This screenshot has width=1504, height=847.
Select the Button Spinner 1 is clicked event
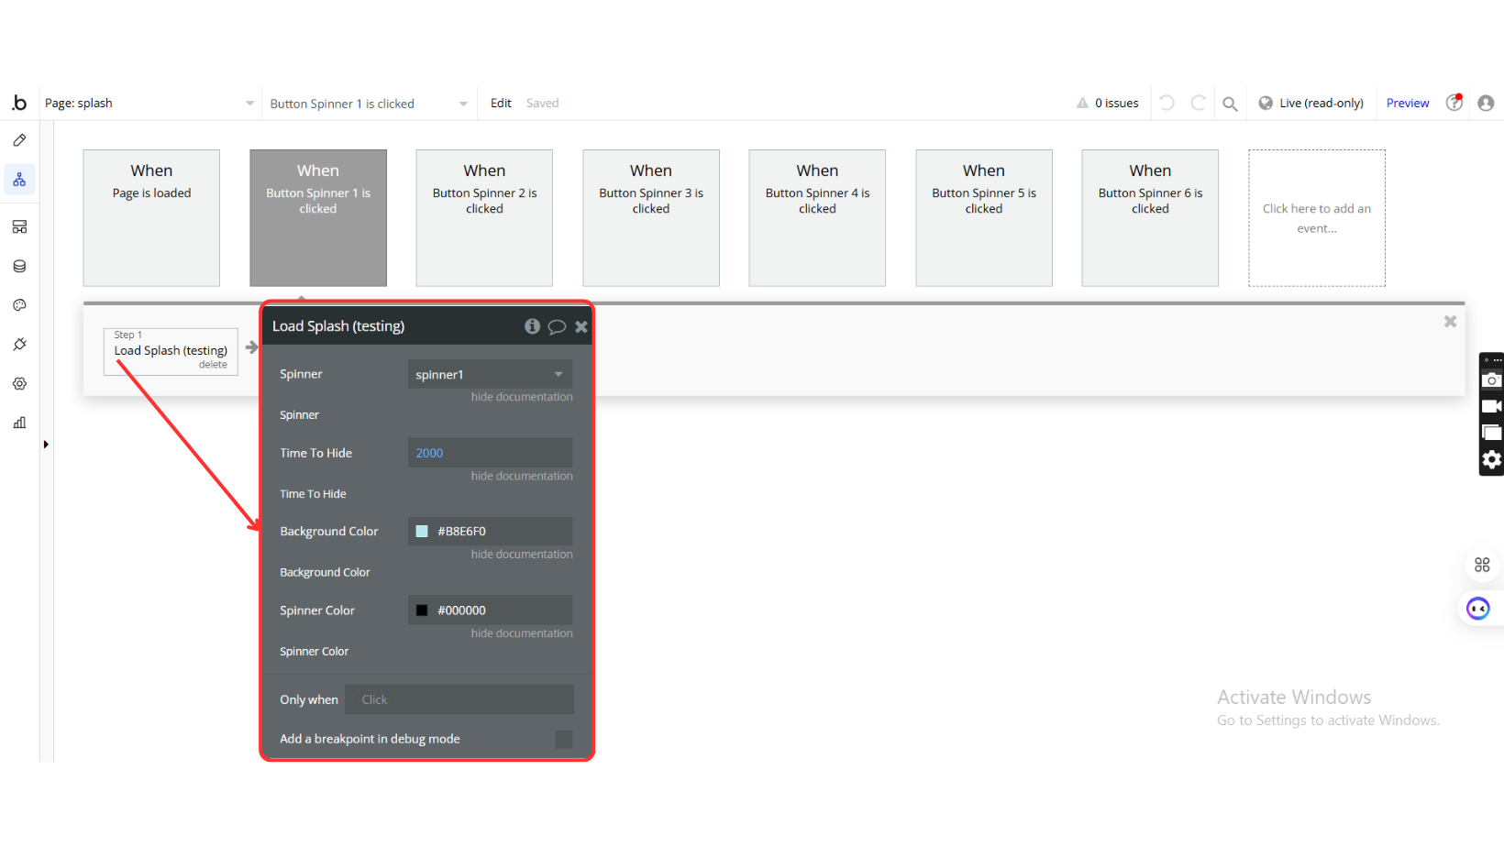click(318, 218)
